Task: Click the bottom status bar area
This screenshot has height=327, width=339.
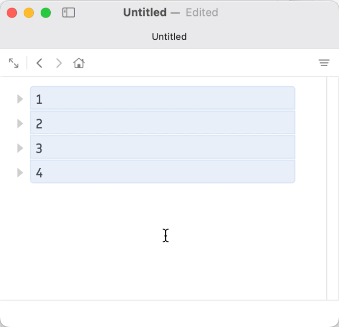Action: [169, 313]
